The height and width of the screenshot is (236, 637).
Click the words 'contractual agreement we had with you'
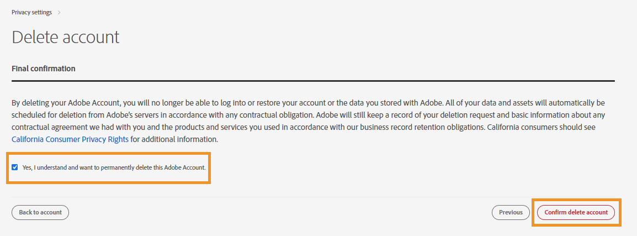pos(73,127)
